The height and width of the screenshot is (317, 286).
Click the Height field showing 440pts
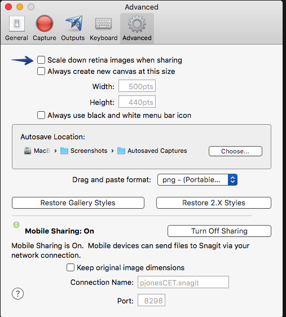pyautogui.click(x=137, y=102)
